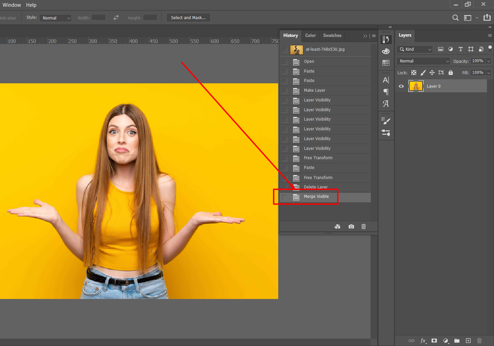The image size is (494, 346).
Task: Open the layer style fx menu
Action: pos(423,341)
